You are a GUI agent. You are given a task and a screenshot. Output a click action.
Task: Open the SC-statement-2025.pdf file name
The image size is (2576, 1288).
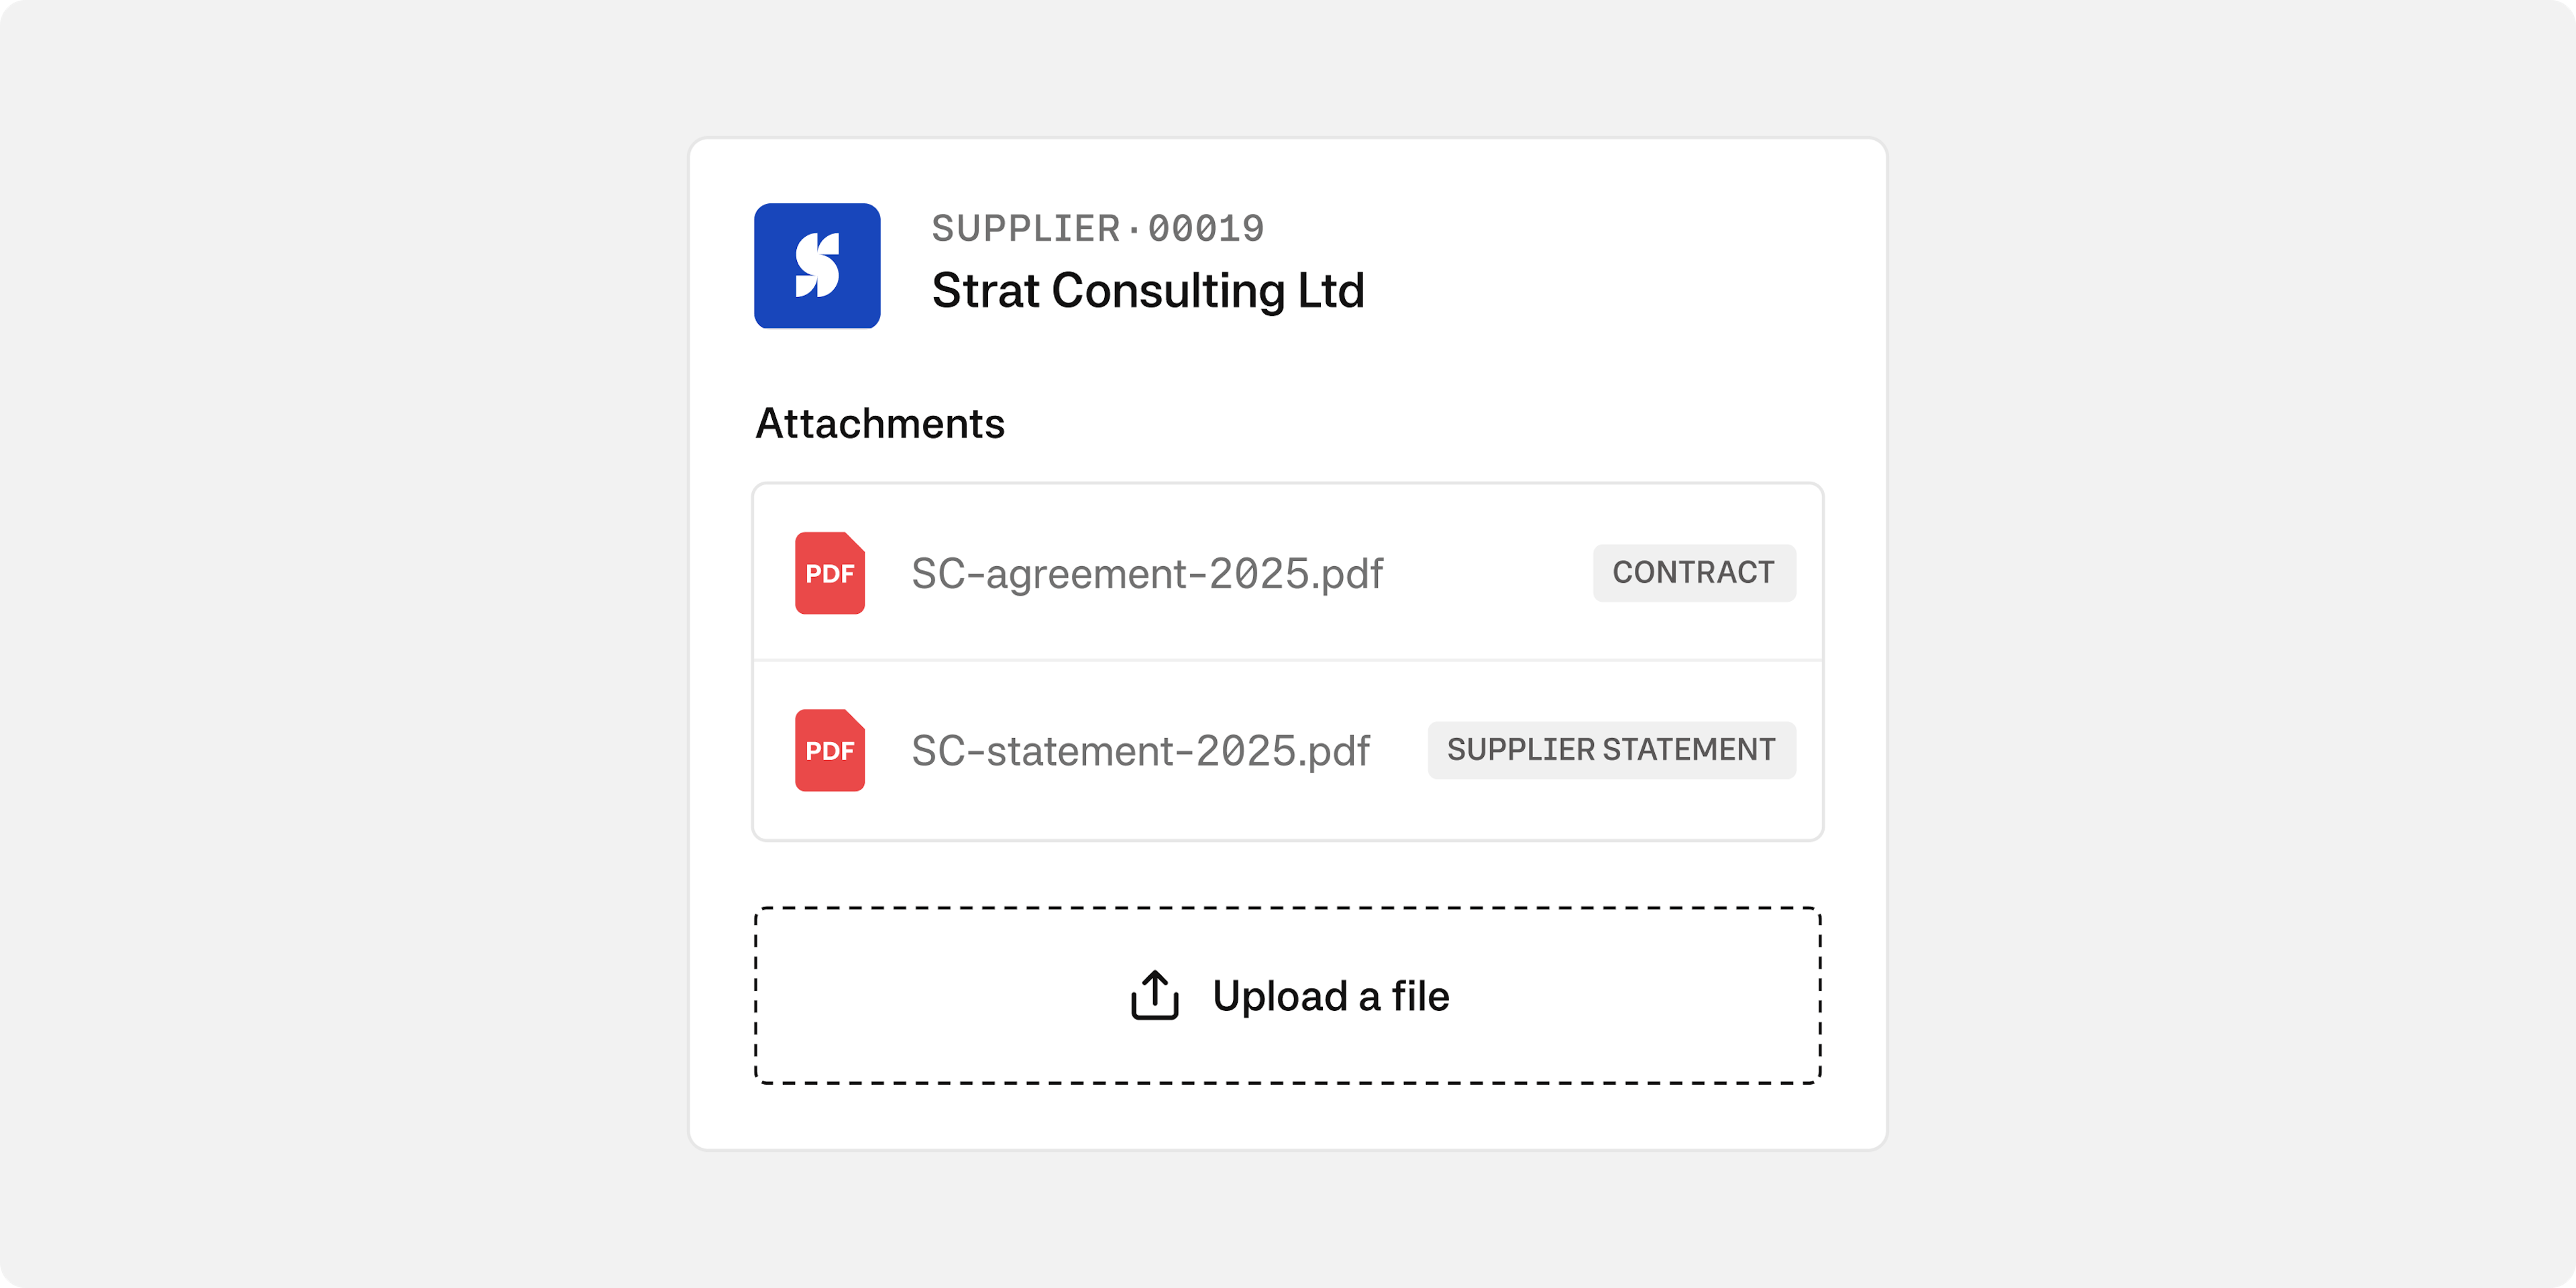click(1140, 751)
